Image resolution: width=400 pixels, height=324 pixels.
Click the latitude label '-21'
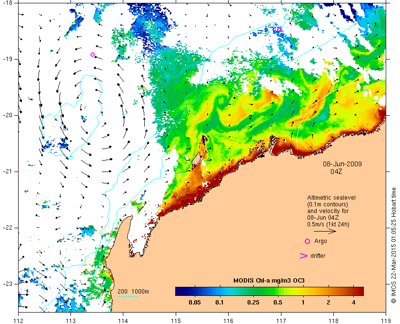pos(8,172)
